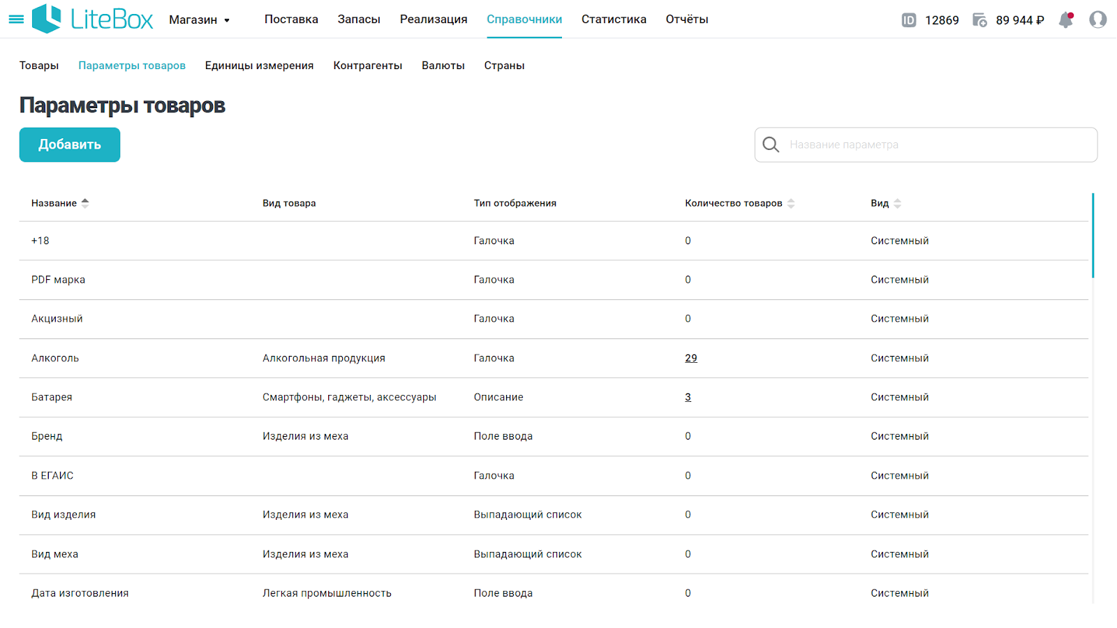Image resolution: width=1117 pixels, height=628 pixels.
Task: Switch to the Товары tab
Action: click(x=39, y=66)
